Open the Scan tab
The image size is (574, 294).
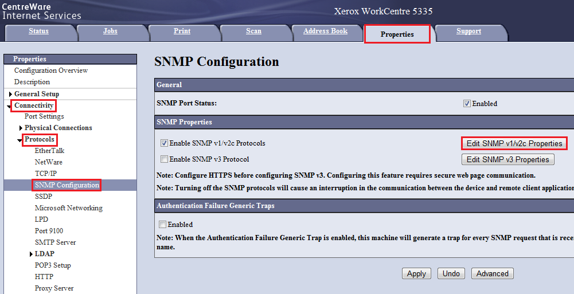click(x=253, y=32)
